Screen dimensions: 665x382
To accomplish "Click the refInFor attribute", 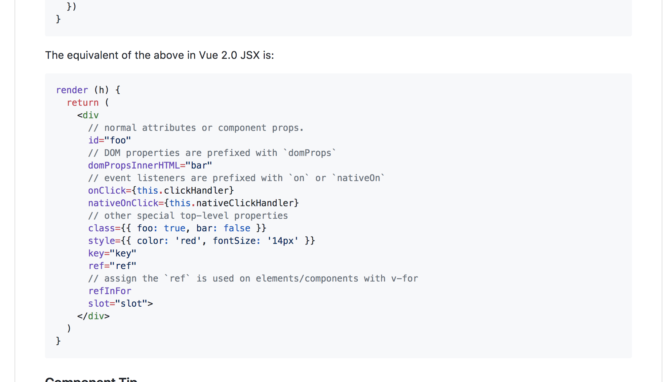I will 110,291.
